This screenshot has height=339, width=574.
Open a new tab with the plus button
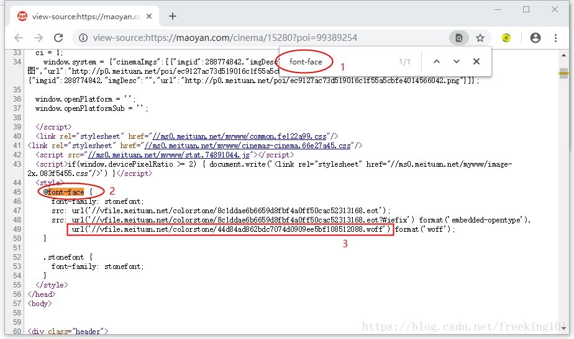[173, 16]
